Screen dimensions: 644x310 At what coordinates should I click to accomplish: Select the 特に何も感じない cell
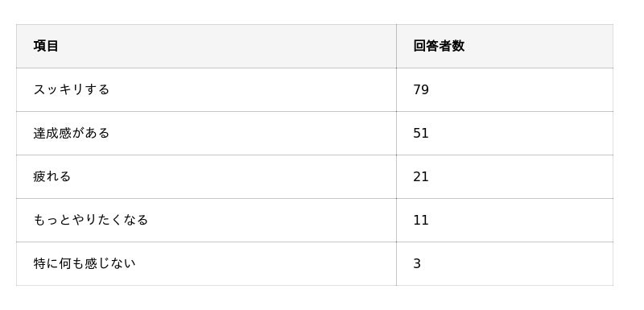tap(206, 263)
